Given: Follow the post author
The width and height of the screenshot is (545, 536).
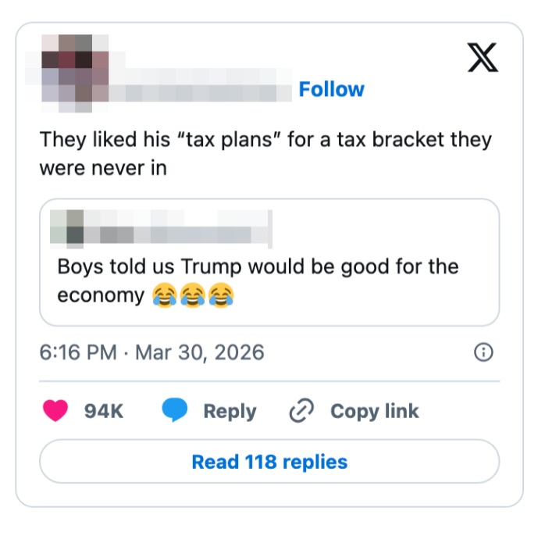Looking at the screenshot, I should click(x=331, y=90).
